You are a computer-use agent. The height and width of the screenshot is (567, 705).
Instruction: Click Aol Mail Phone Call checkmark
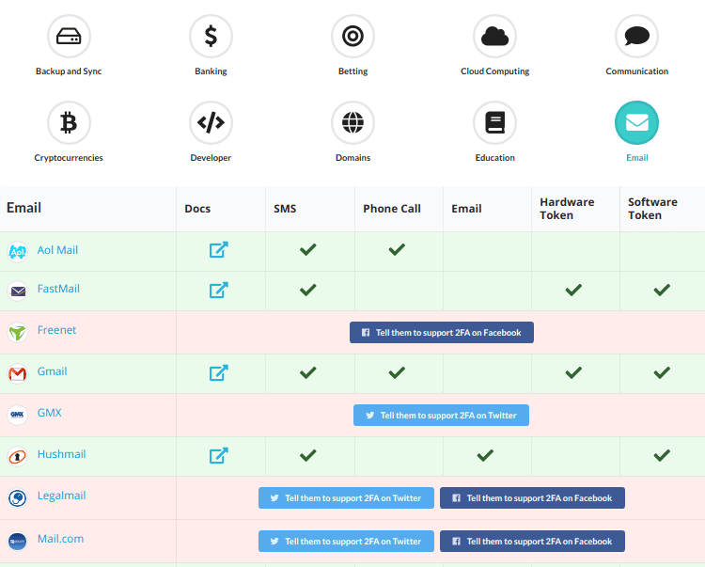[x=397, y=249]
